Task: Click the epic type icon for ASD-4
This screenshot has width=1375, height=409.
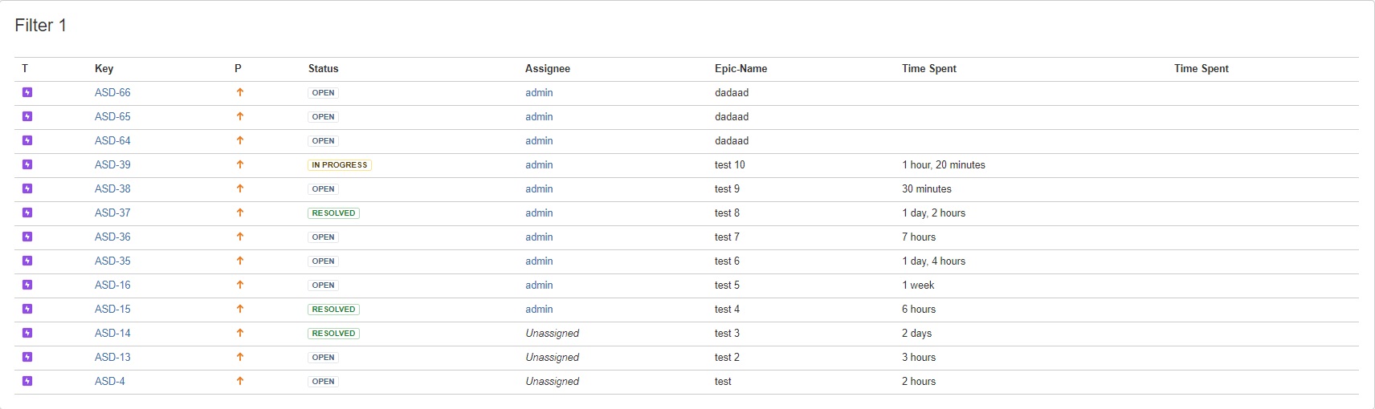Action: [x=27, y=381]
